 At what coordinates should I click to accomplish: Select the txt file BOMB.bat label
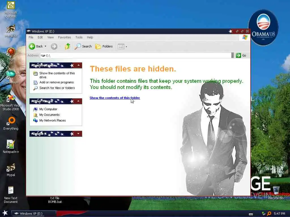coord(55,200)
